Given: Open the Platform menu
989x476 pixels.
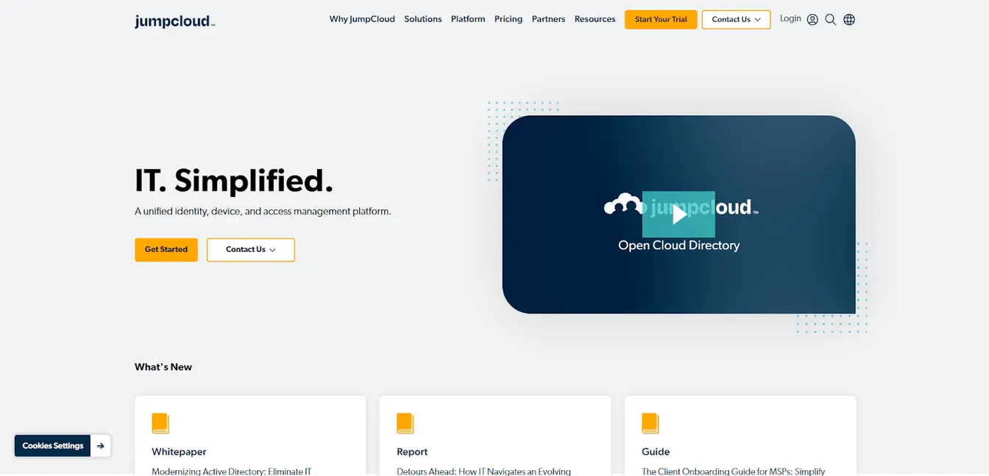Looking at the screenshot, I should (468, 19).
